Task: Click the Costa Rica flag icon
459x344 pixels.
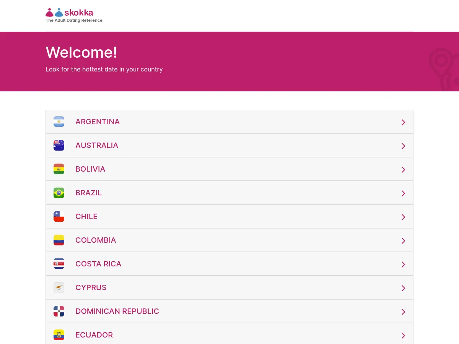Action: [x=59, y=264]
